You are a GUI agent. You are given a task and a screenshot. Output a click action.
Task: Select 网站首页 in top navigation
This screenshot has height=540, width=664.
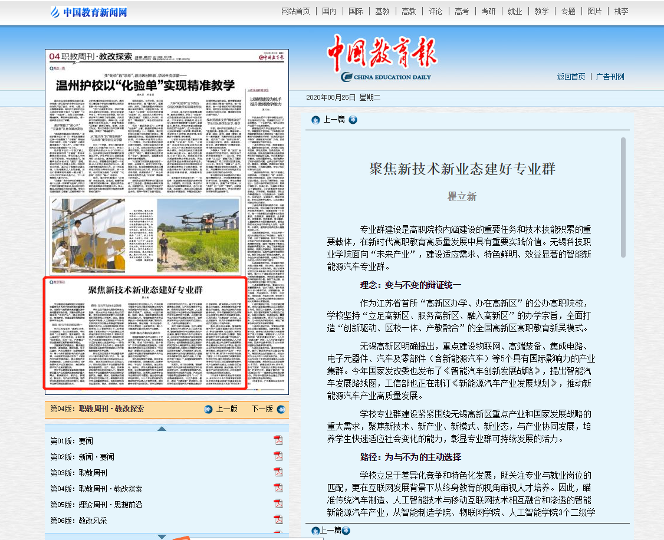coord(295,11)
